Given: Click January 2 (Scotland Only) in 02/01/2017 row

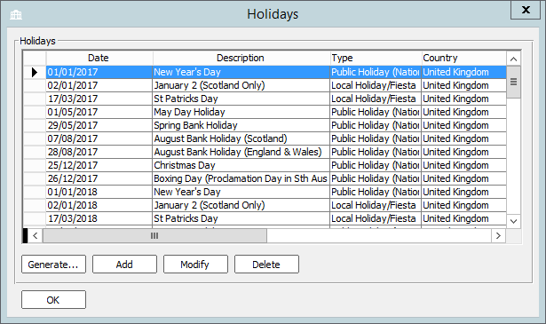Looking at the screenshot, I should tap(241, 85).
